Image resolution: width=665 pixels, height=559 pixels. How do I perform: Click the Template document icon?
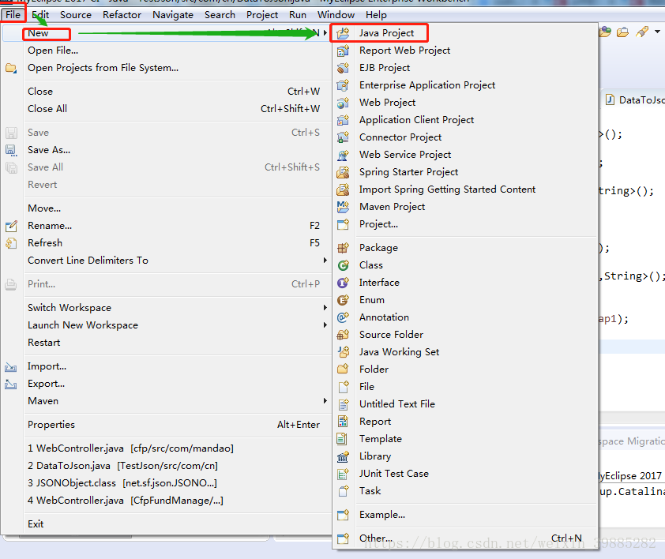[343, 439]
